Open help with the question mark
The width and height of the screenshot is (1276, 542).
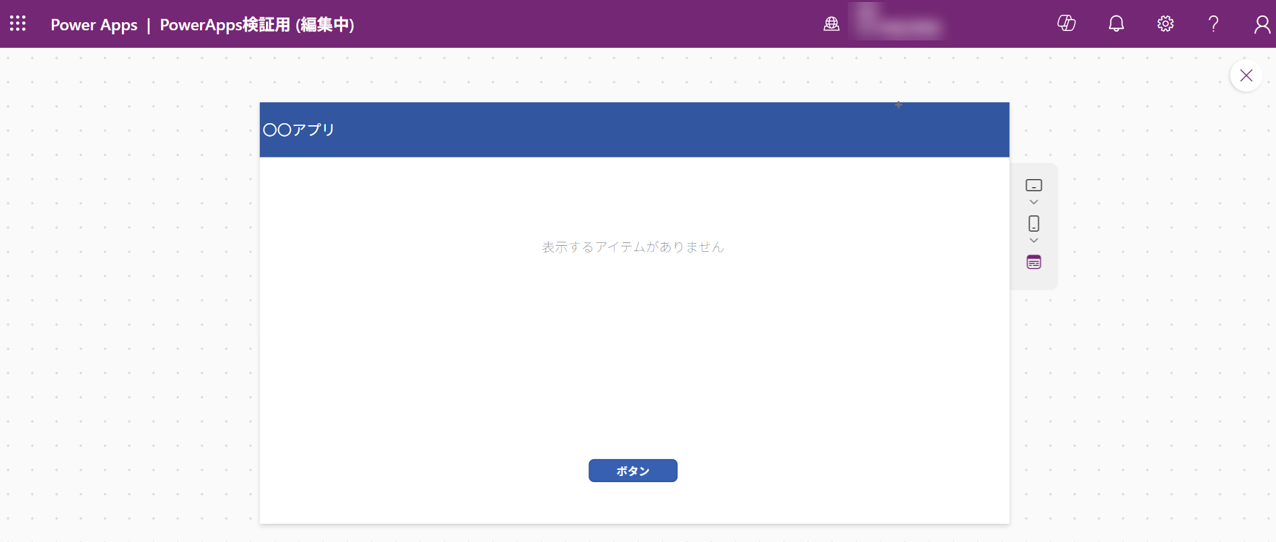(1213, 24)
